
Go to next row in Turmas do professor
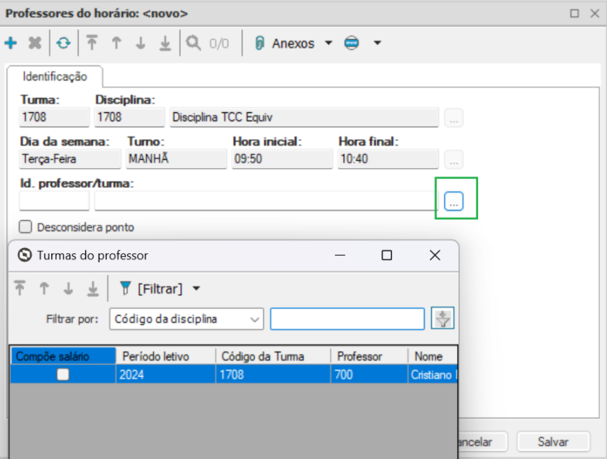pyautogui.click(x=69, y=289)
